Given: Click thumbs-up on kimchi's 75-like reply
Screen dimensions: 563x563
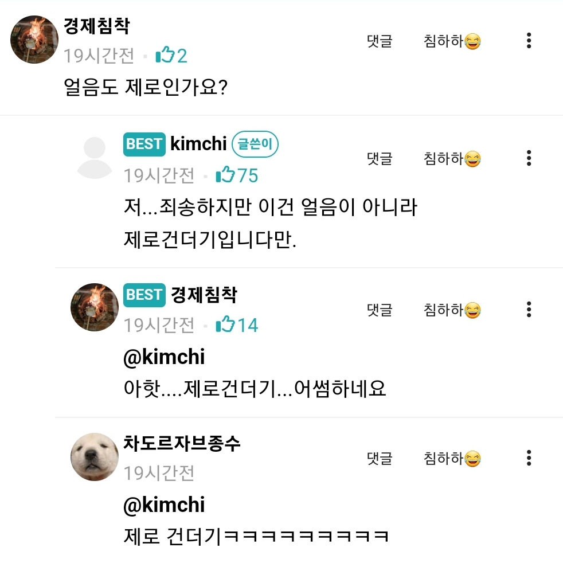Looking at the screenshot, I should pyautogui.click(x=226, y=175).
